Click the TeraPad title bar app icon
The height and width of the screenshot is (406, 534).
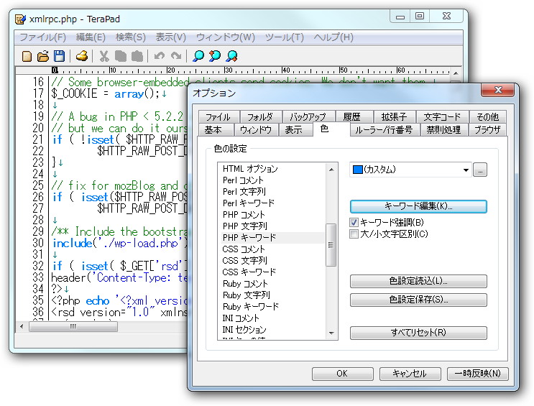pyautogui.click(x=20, y=19)
